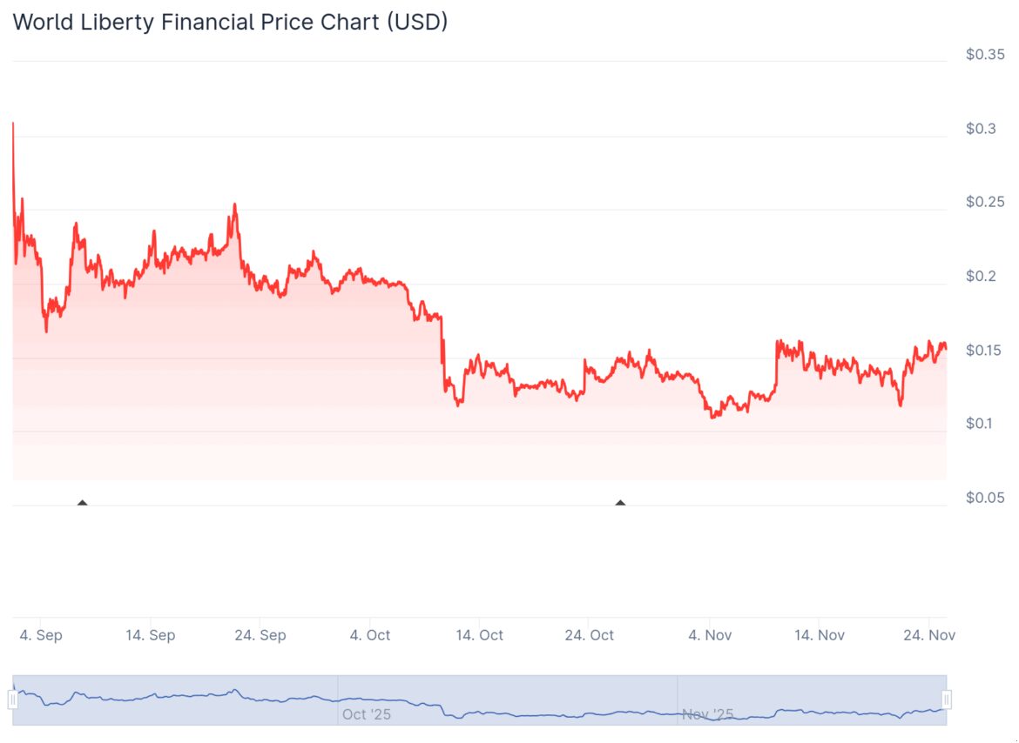Image resolution: width=1019 pixels, height=743 pixels.
Task: Click the 24. Nov date axis label
Action: [929, 635]
